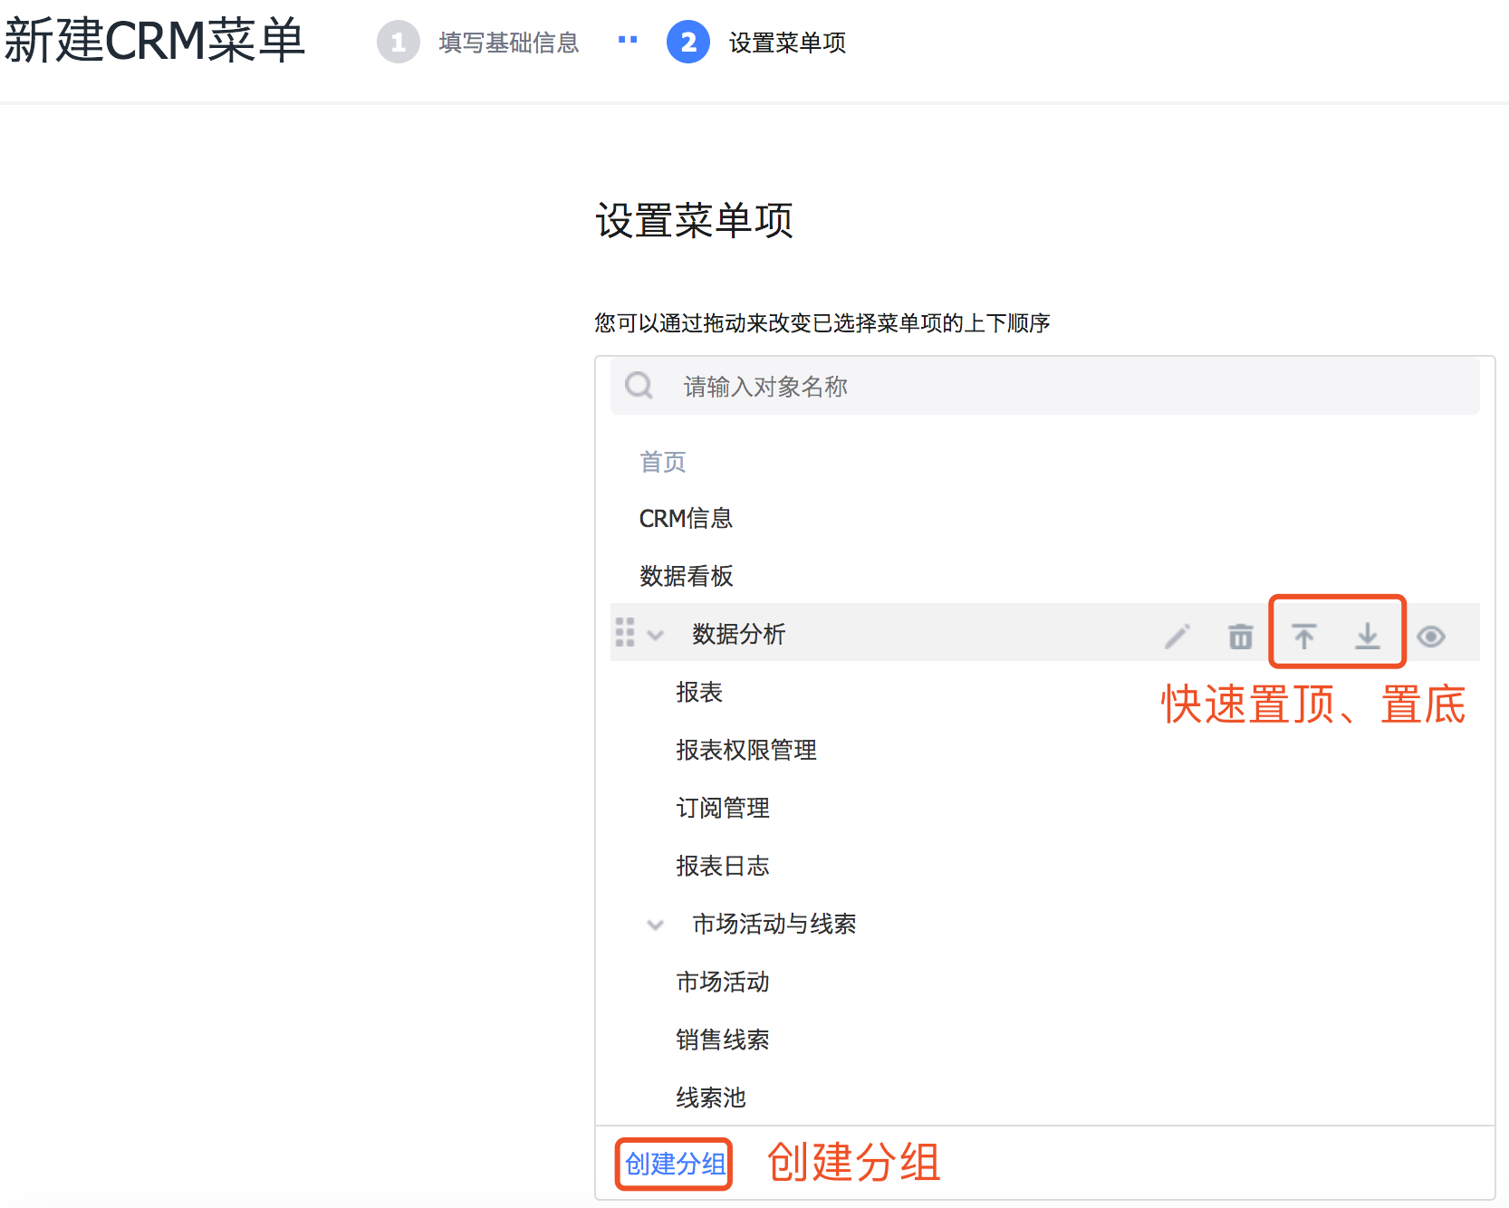1509x1208 pixels.
Task: Click the step 2 number circle
Action: point(688,43)
